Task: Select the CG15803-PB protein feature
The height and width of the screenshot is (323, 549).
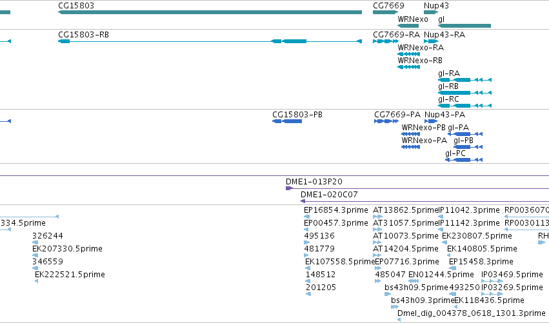Action: coord(287,121)
